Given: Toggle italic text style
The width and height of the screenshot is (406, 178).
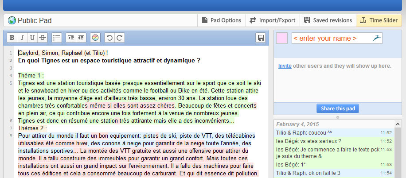Looking at the screenshot, I should point(22,38).
